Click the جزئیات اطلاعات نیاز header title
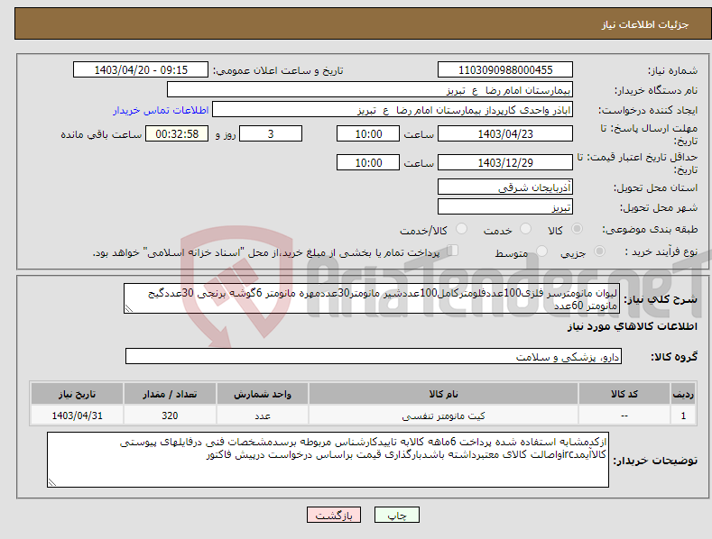 click(x=645, y=24)
